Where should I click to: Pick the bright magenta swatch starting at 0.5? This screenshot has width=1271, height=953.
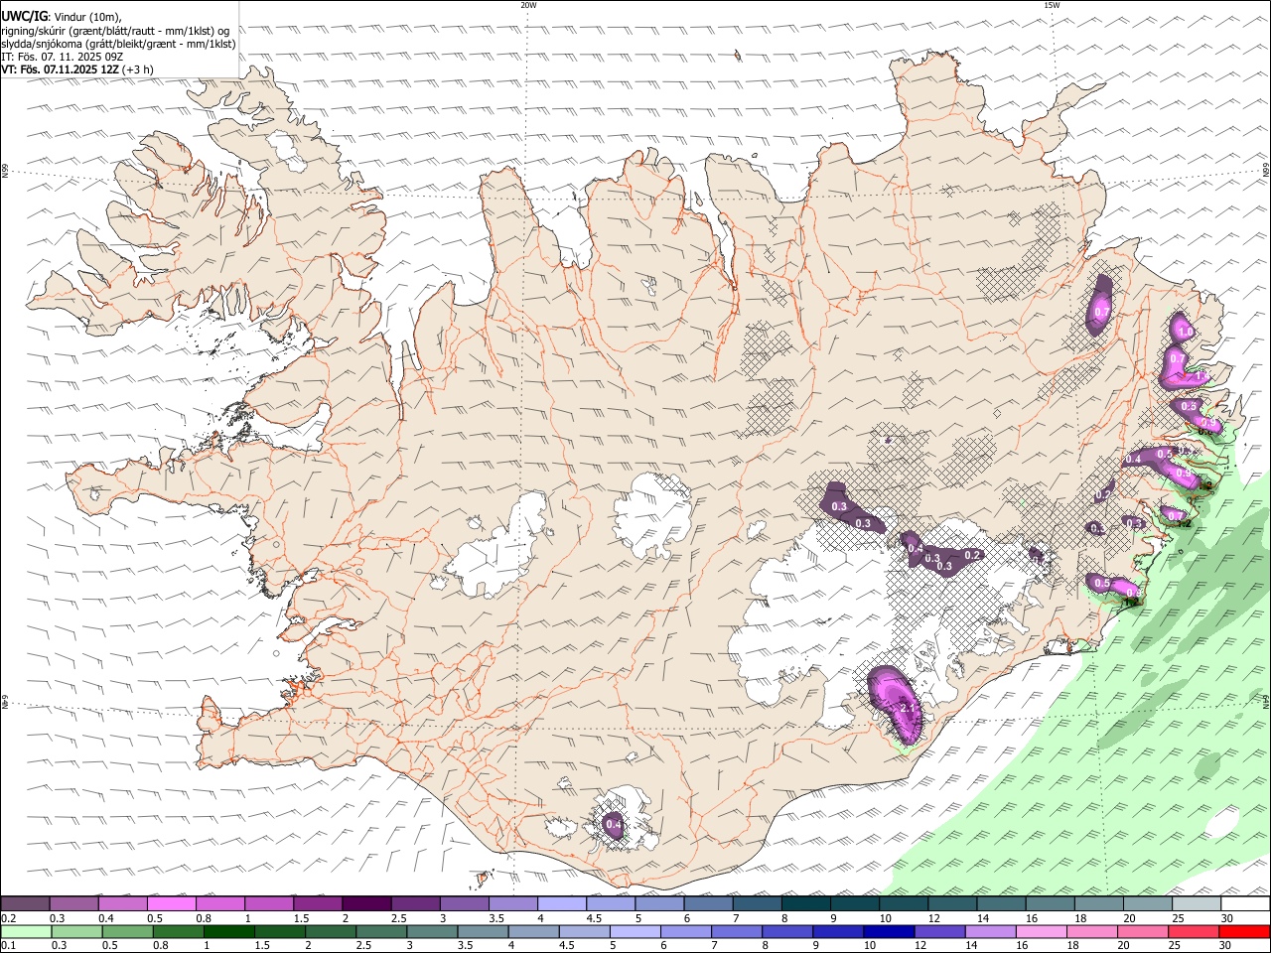coord(172,903)
